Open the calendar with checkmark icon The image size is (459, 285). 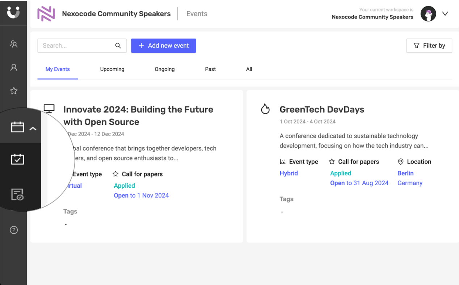(x=17, y=159)
